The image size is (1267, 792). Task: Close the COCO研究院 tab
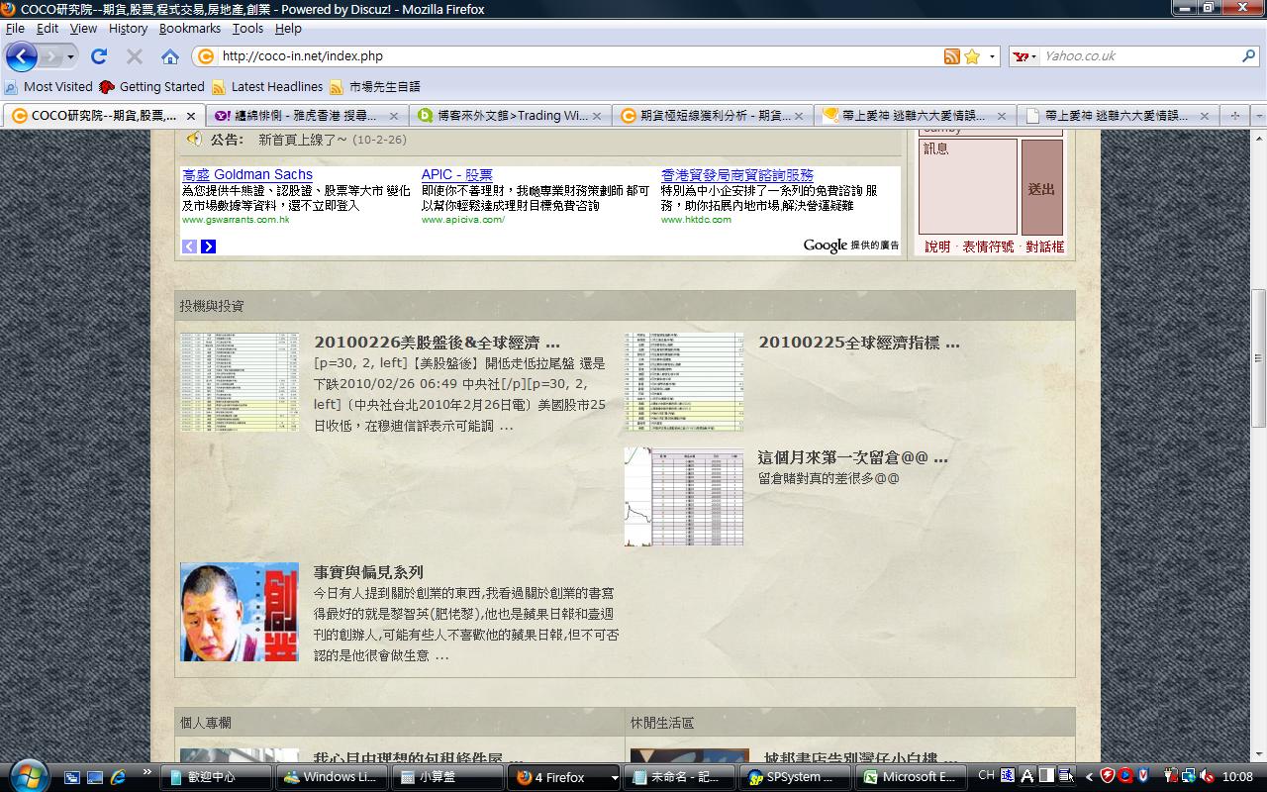coord(191,116)
